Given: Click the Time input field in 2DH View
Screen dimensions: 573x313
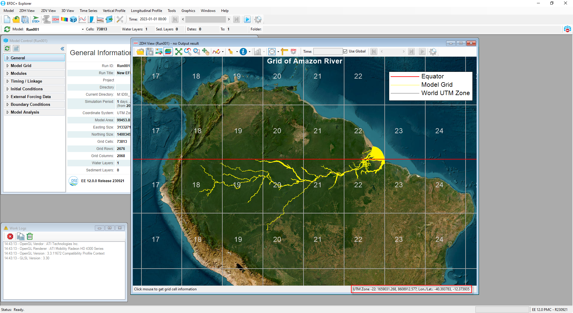Looking at the screenshot, I should [328, 51].
